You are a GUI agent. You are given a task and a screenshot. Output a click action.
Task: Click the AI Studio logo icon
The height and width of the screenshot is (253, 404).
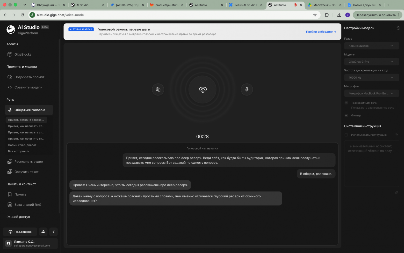coord(11,29)
